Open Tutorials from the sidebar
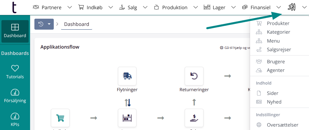Viewport: 309px width, 130px height. [x=15, y=72]
